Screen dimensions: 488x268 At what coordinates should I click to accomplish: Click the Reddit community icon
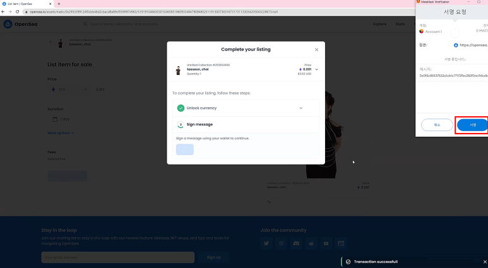pyautogui.click(x=311, y=243)
